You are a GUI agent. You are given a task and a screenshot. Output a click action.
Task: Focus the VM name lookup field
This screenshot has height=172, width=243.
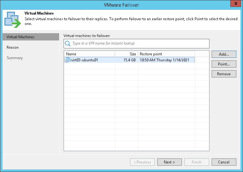(x=136, y=44)
